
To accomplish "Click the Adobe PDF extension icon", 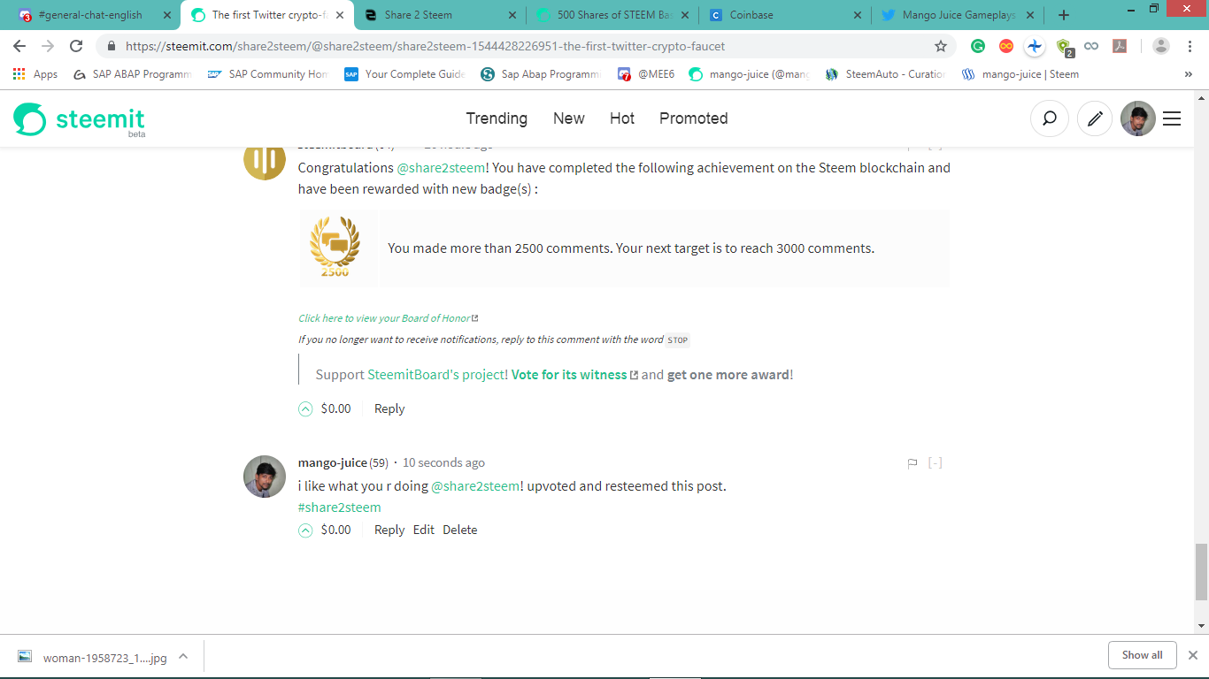I will click(x=1120, y=46).
